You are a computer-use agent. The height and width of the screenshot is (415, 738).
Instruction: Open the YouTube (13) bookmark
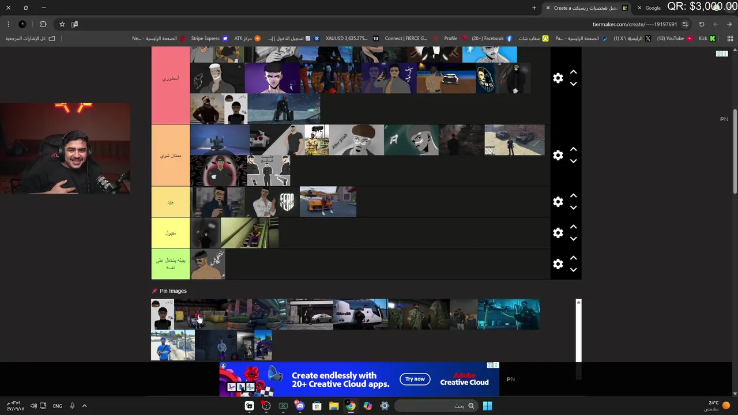[675, 39]
